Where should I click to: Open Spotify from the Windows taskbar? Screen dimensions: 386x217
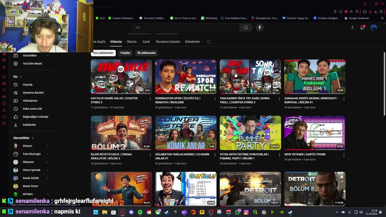point(140,212)
